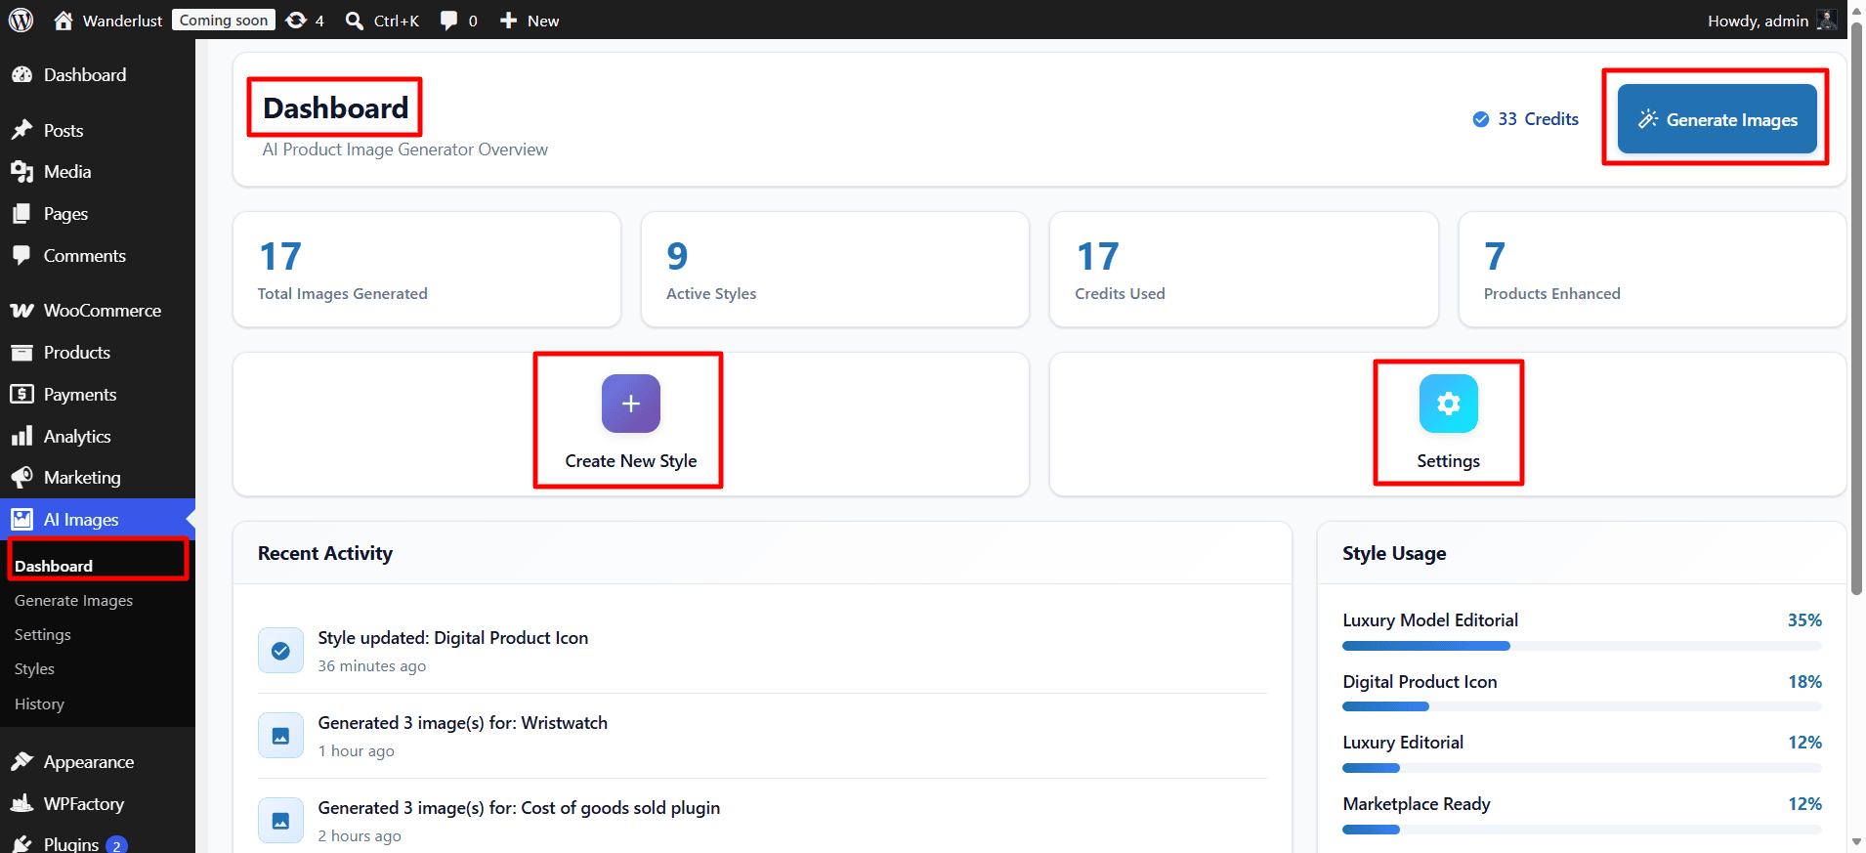Open the Posts menu
Viewport: 1866px width, 853px height.
pos(98,130)
